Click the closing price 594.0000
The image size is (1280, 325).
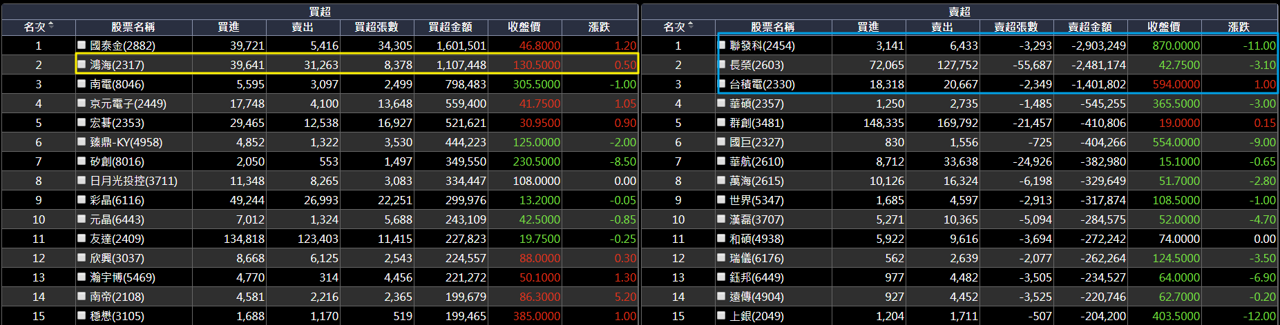click(1176, 84)
